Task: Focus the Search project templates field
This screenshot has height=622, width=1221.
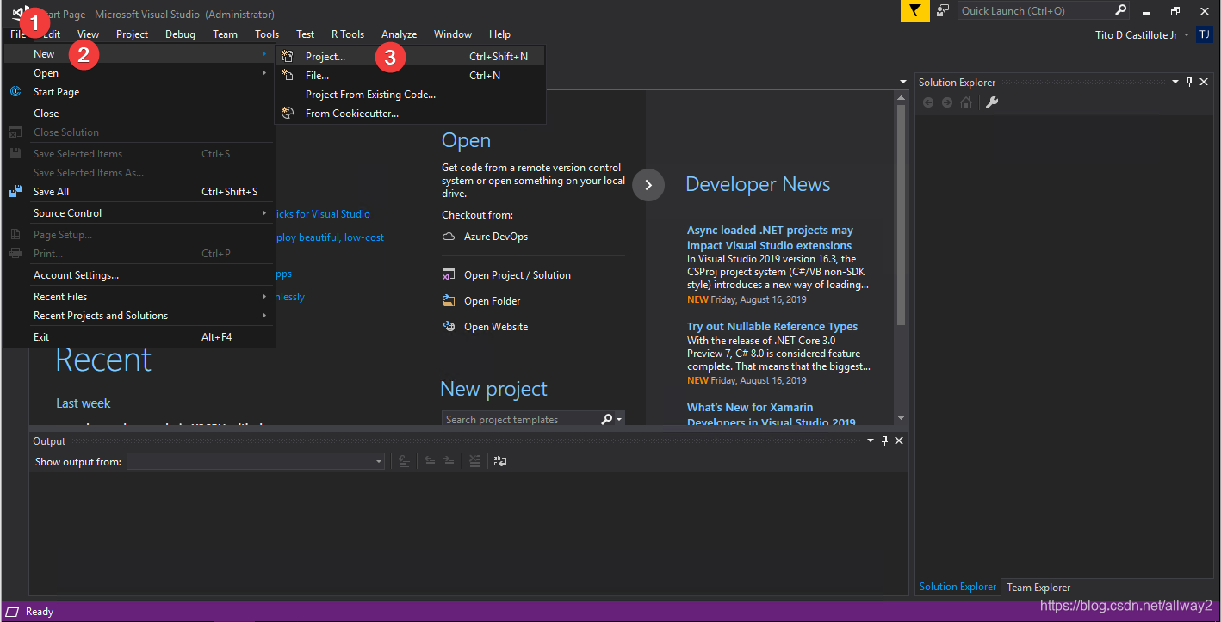Action: click(521, 419)
